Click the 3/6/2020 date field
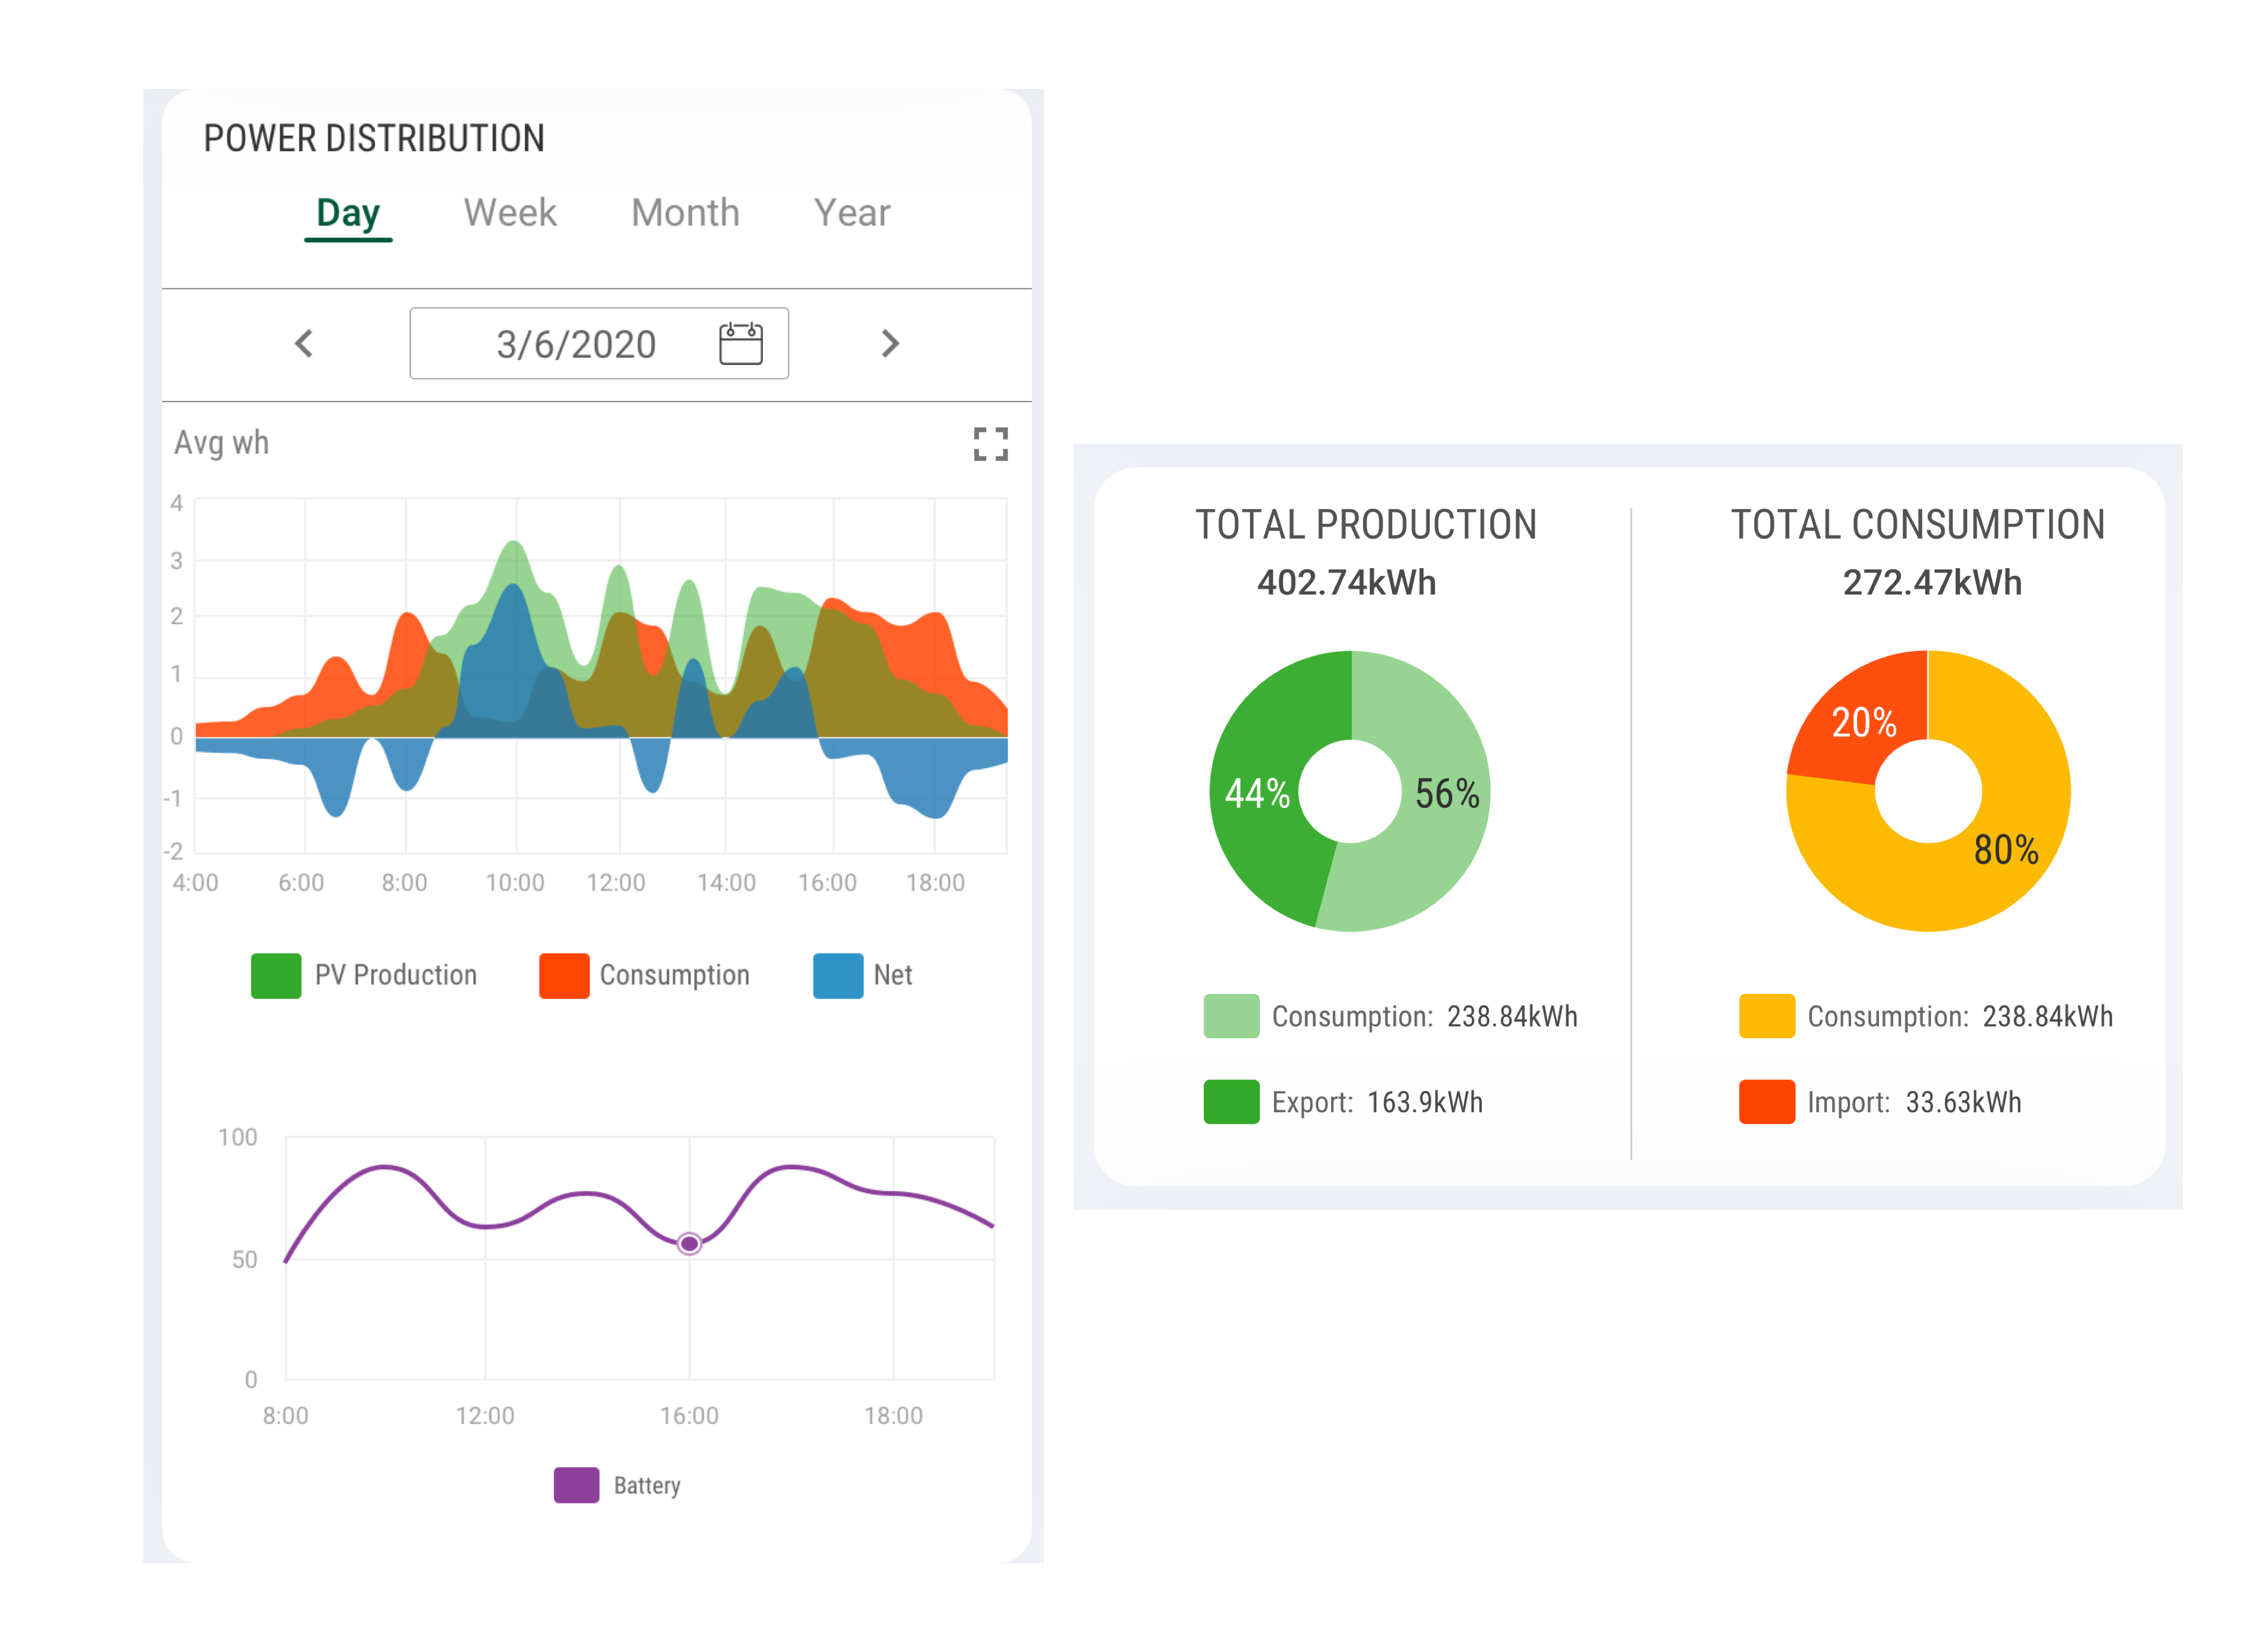The height and width of the screenshot is (1652, 2244). click(x=599, y=343)
